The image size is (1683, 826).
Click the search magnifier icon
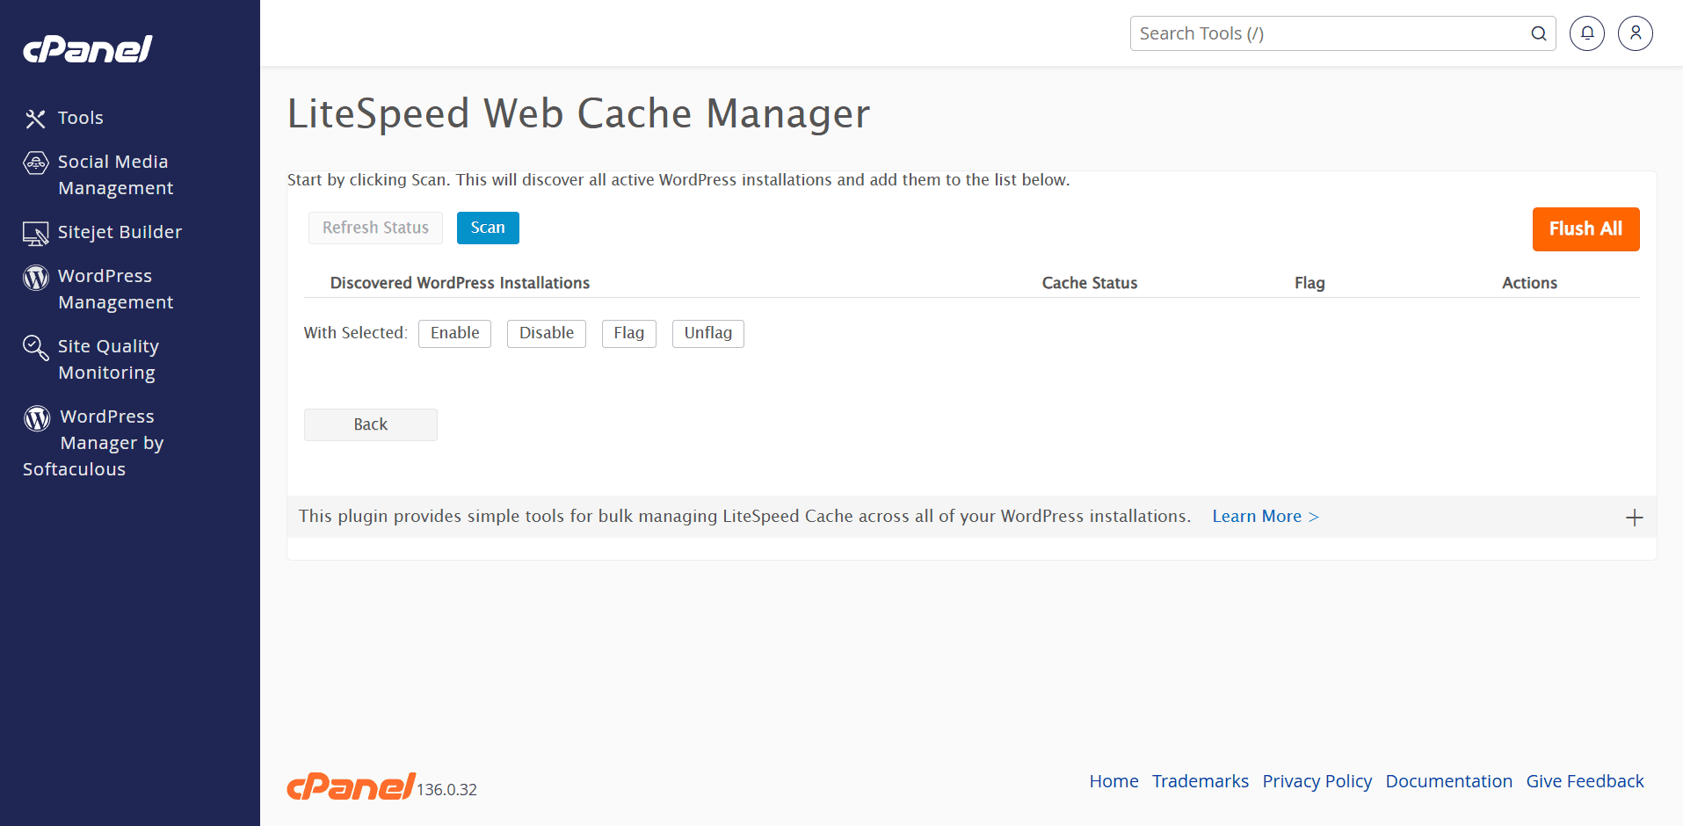point(1539,33)
